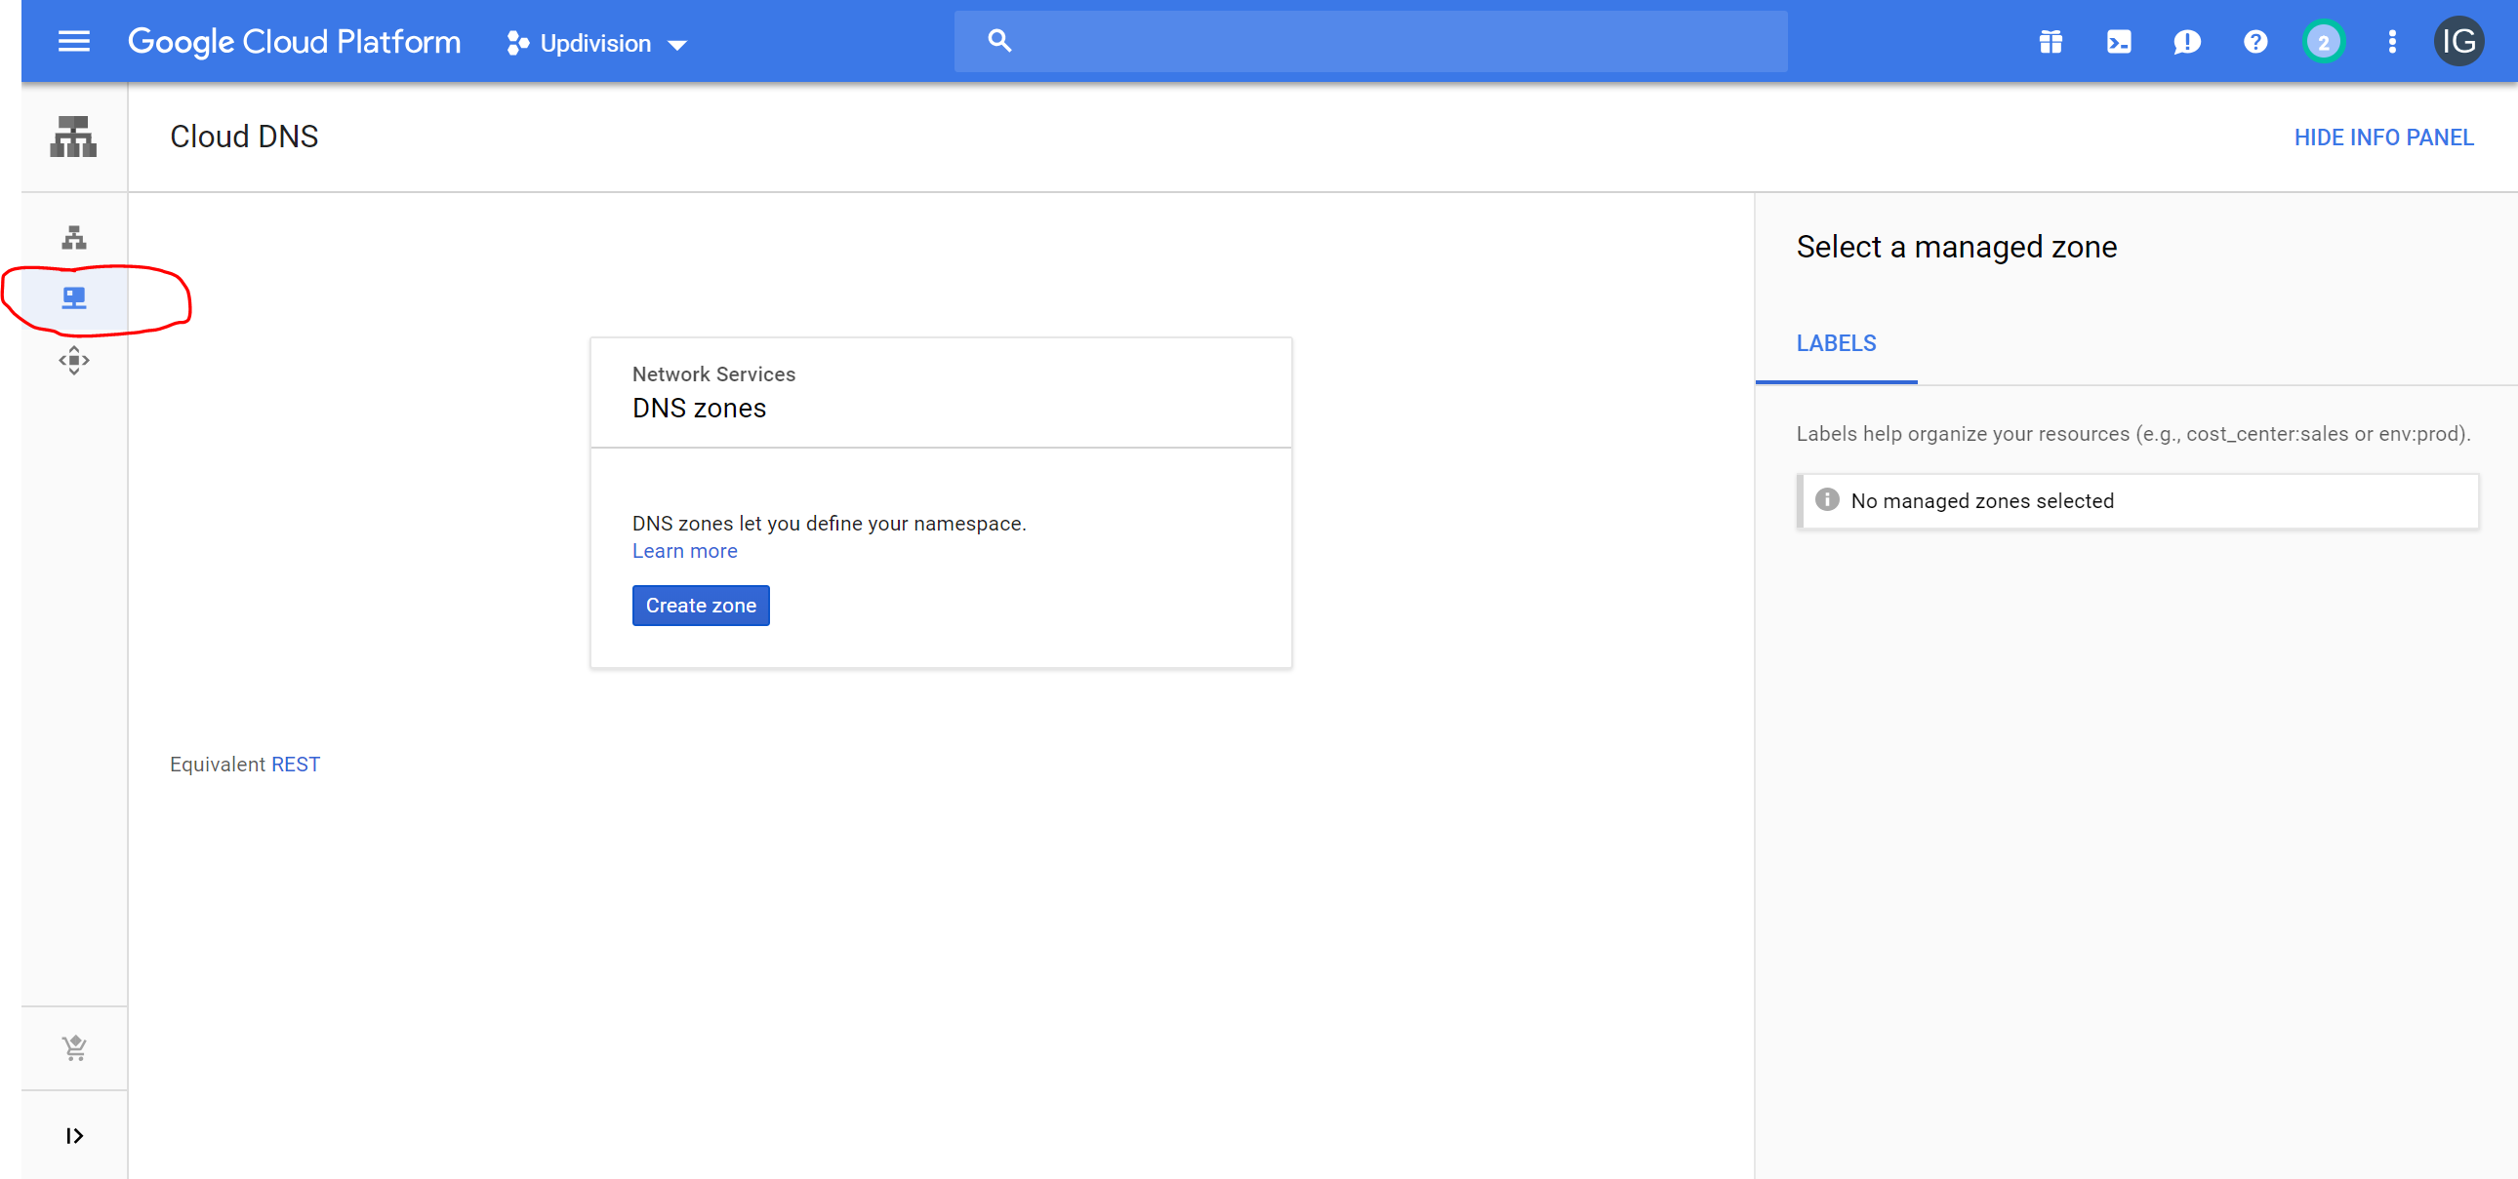Open the help question mark icon
Viewport: 2518px width, 1179px height.
click(2255, 42)
